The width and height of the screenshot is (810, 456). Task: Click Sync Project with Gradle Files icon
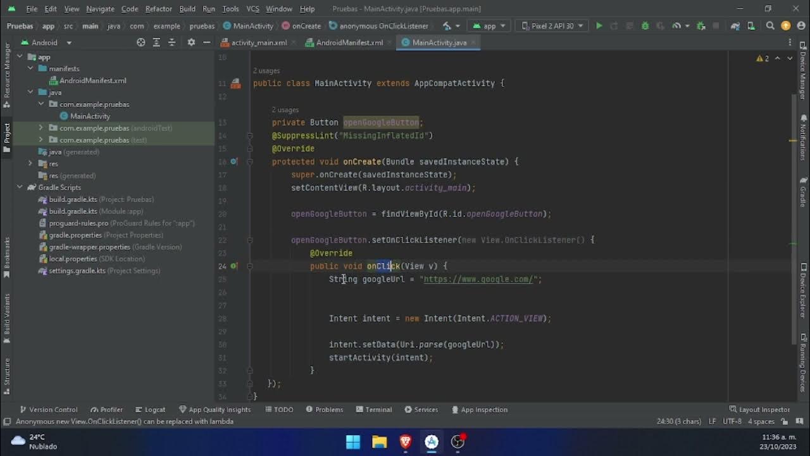tap(735, 26)
